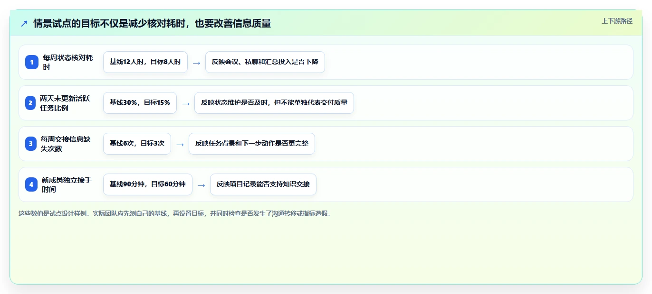Select the title 情景试点的目标不仅是减少核对耗时
652x294 pixels.
point(152,24)
